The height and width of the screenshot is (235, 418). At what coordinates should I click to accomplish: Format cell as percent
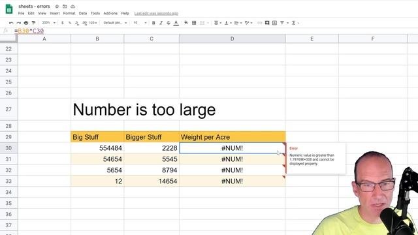pyautogui.click(x=70, y=23)
